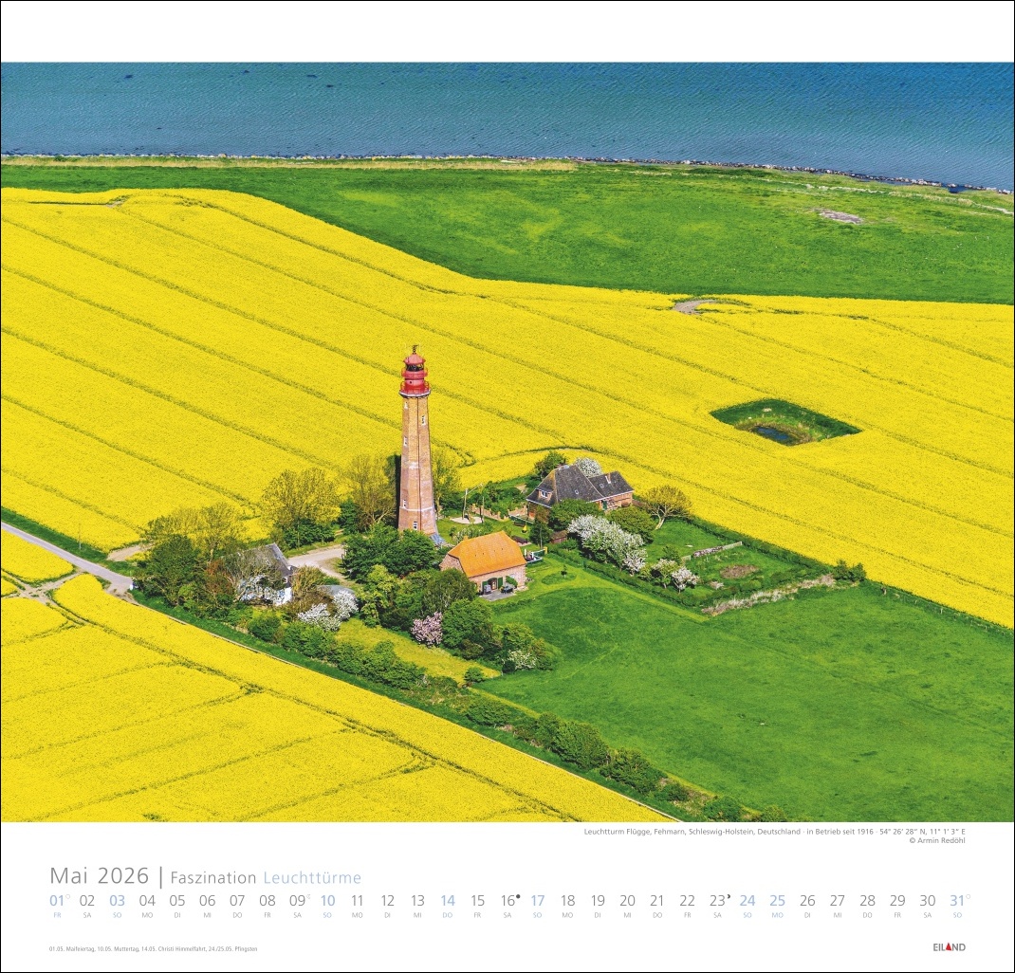This screenshot has height=973, width=1015.
Task: Click the orange-roofed house
Action: click(486, 558)
